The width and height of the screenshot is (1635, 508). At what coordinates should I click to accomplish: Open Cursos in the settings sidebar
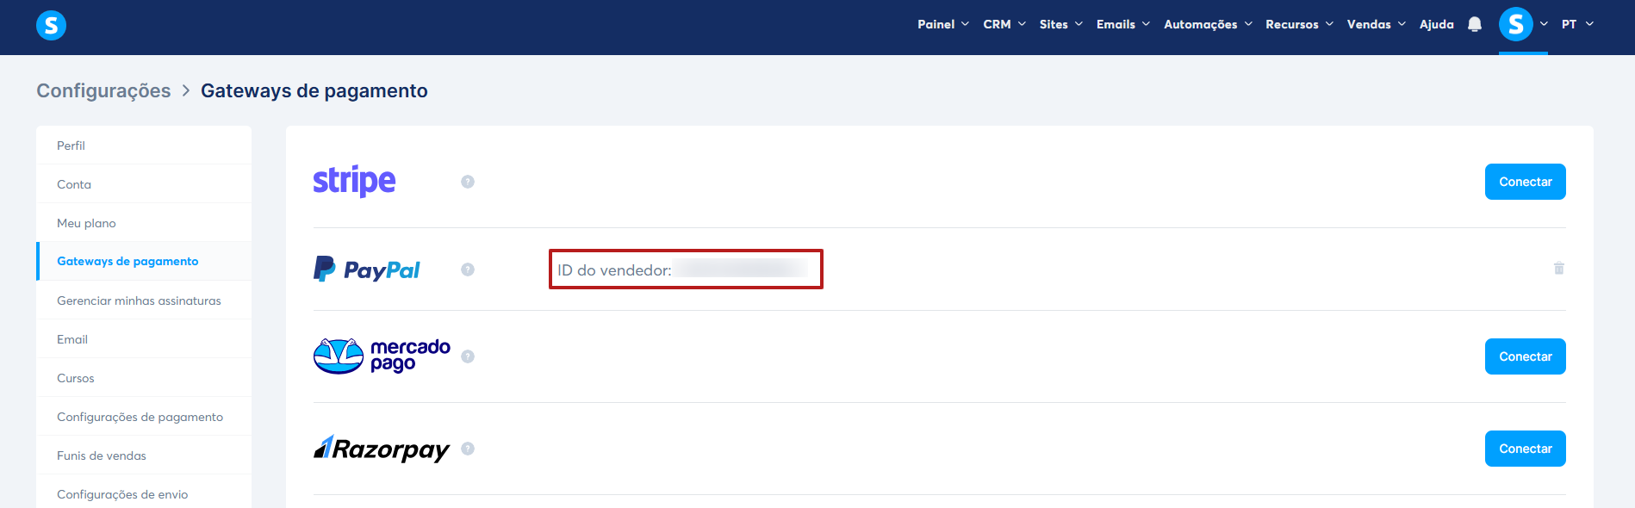[x=144, y=378]
